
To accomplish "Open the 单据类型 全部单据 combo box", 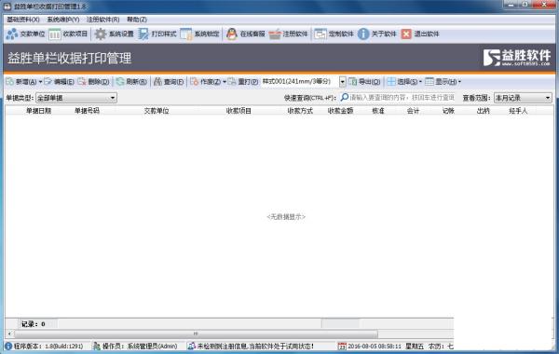I will point(76,98).
